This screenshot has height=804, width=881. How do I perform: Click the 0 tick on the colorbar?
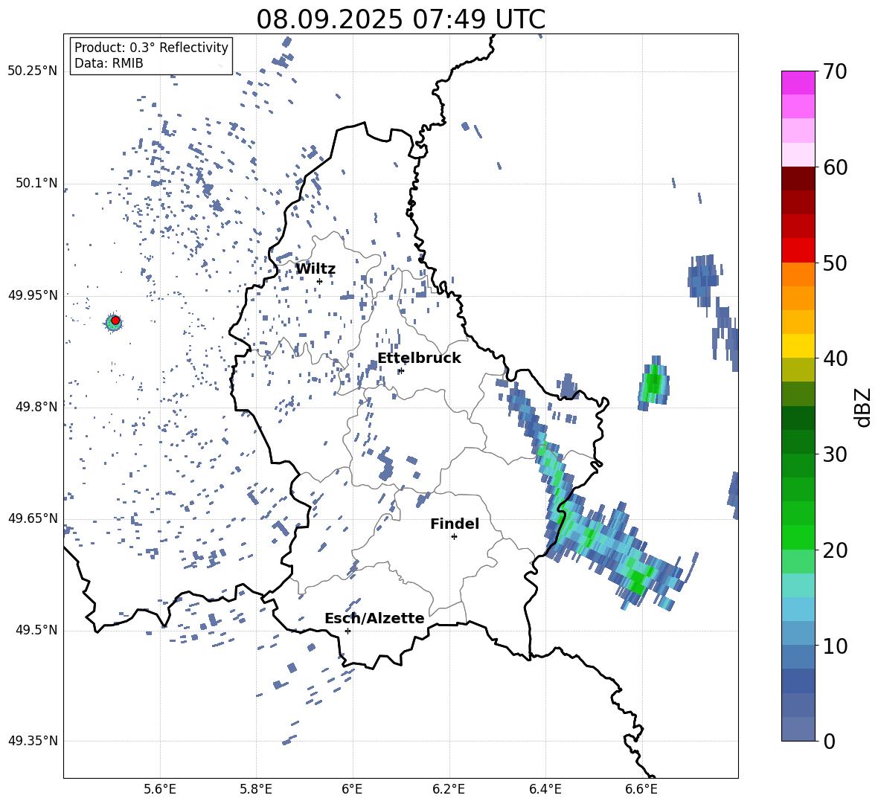829,741
